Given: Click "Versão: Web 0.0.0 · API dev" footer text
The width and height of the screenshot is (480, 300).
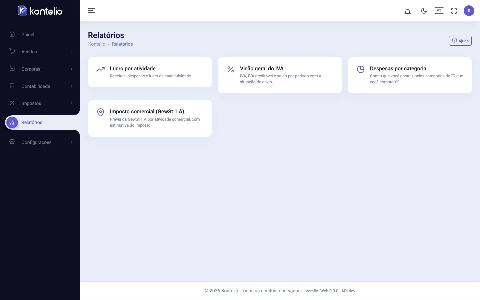Looking at the screenshot, I should [330, 291].
